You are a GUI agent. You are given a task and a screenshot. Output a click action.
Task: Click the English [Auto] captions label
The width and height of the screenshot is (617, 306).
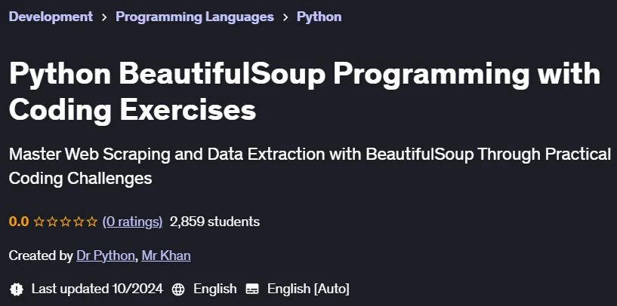click(x=308, y=289)
